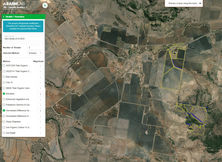Check the Potassium Gamma metric
Image resolution: width=222 pixels, height=162 pixels.
pyautogui.click(x=4, y=105)
